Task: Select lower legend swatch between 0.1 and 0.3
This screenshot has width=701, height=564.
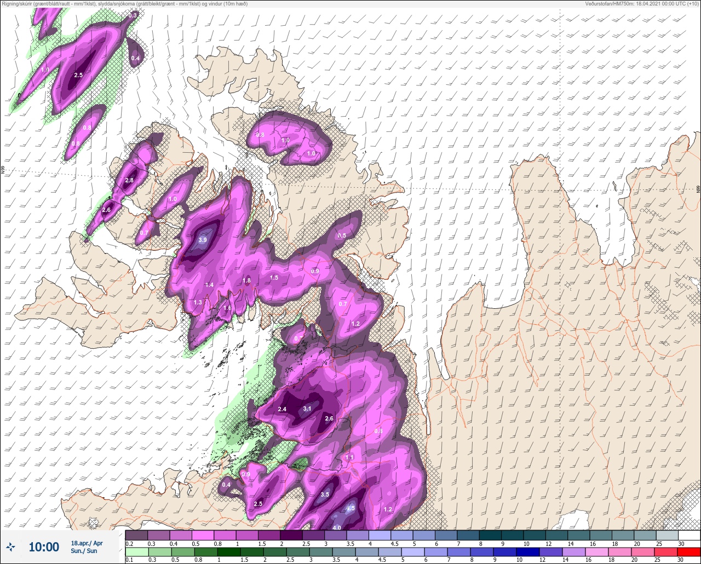Action: pos(136,552)
